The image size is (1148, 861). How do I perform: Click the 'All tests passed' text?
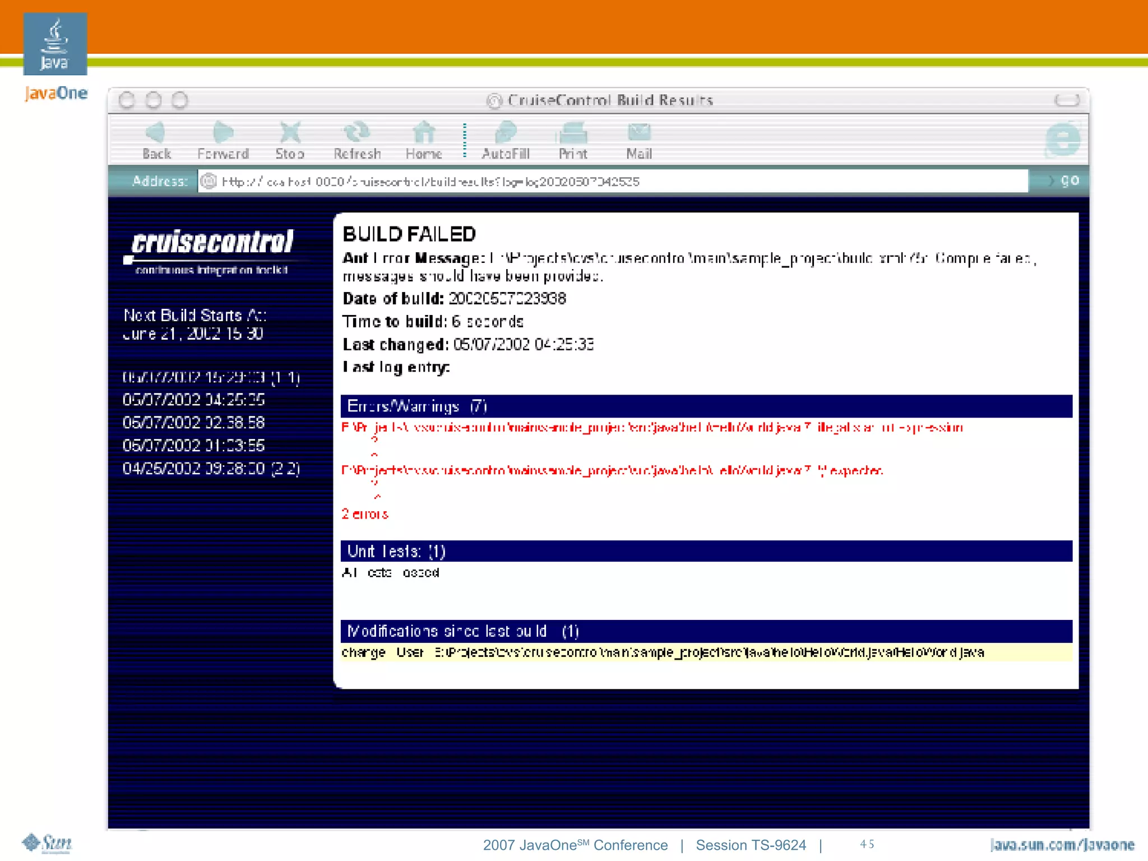(391, 573)
